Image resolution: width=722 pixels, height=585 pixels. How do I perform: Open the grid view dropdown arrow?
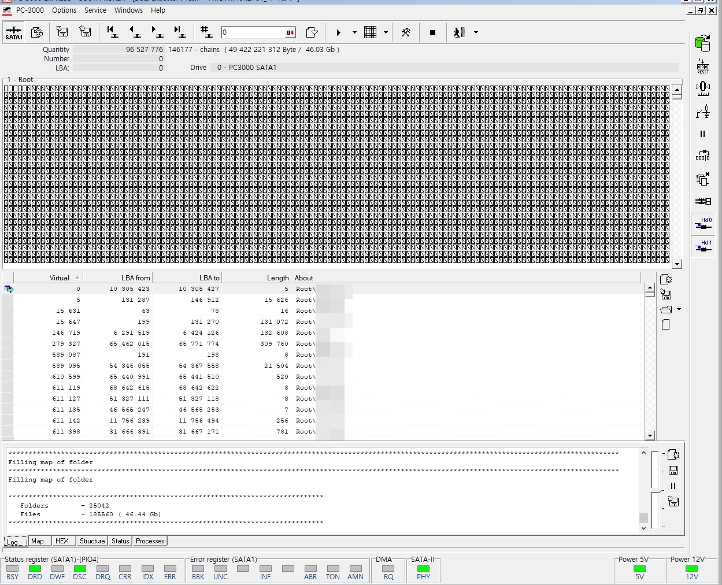386,32
